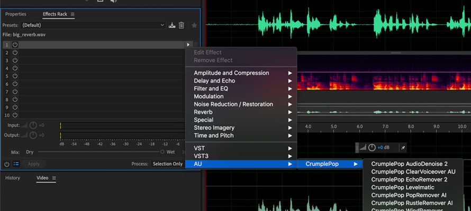Screen dimensions: 471x211
Task: Expand Filter and EQ submenu
Action: click(241, 89)
